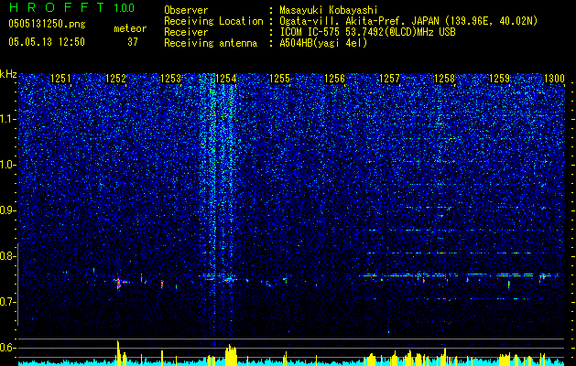Click version number 1.00

[x=125, y=8]
